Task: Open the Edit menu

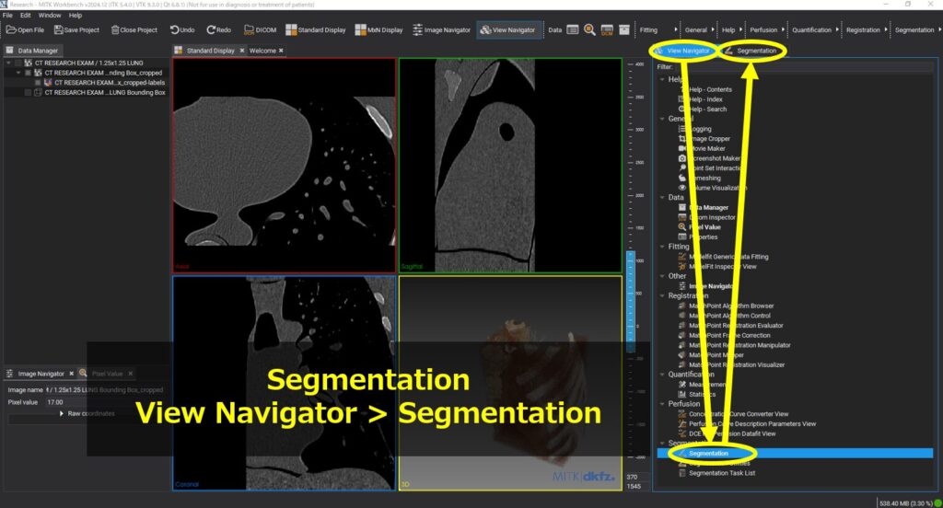Action: coord(25,15)
